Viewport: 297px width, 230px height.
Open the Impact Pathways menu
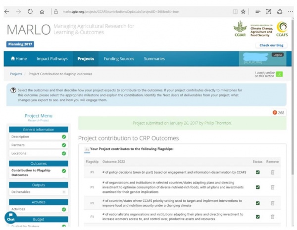52,59
